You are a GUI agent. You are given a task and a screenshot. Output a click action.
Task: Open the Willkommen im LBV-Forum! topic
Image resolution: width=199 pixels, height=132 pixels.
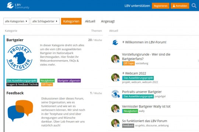click(x=146, y=42)
